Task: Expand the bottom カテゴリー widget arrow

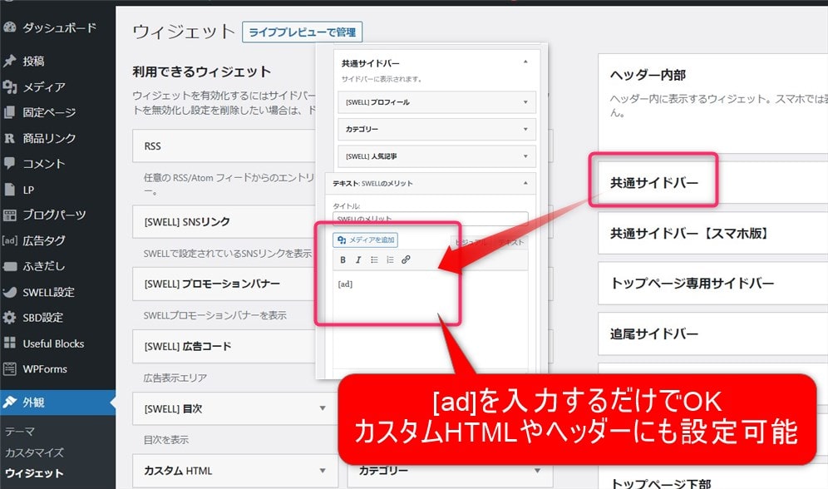Action: point(537,471)
